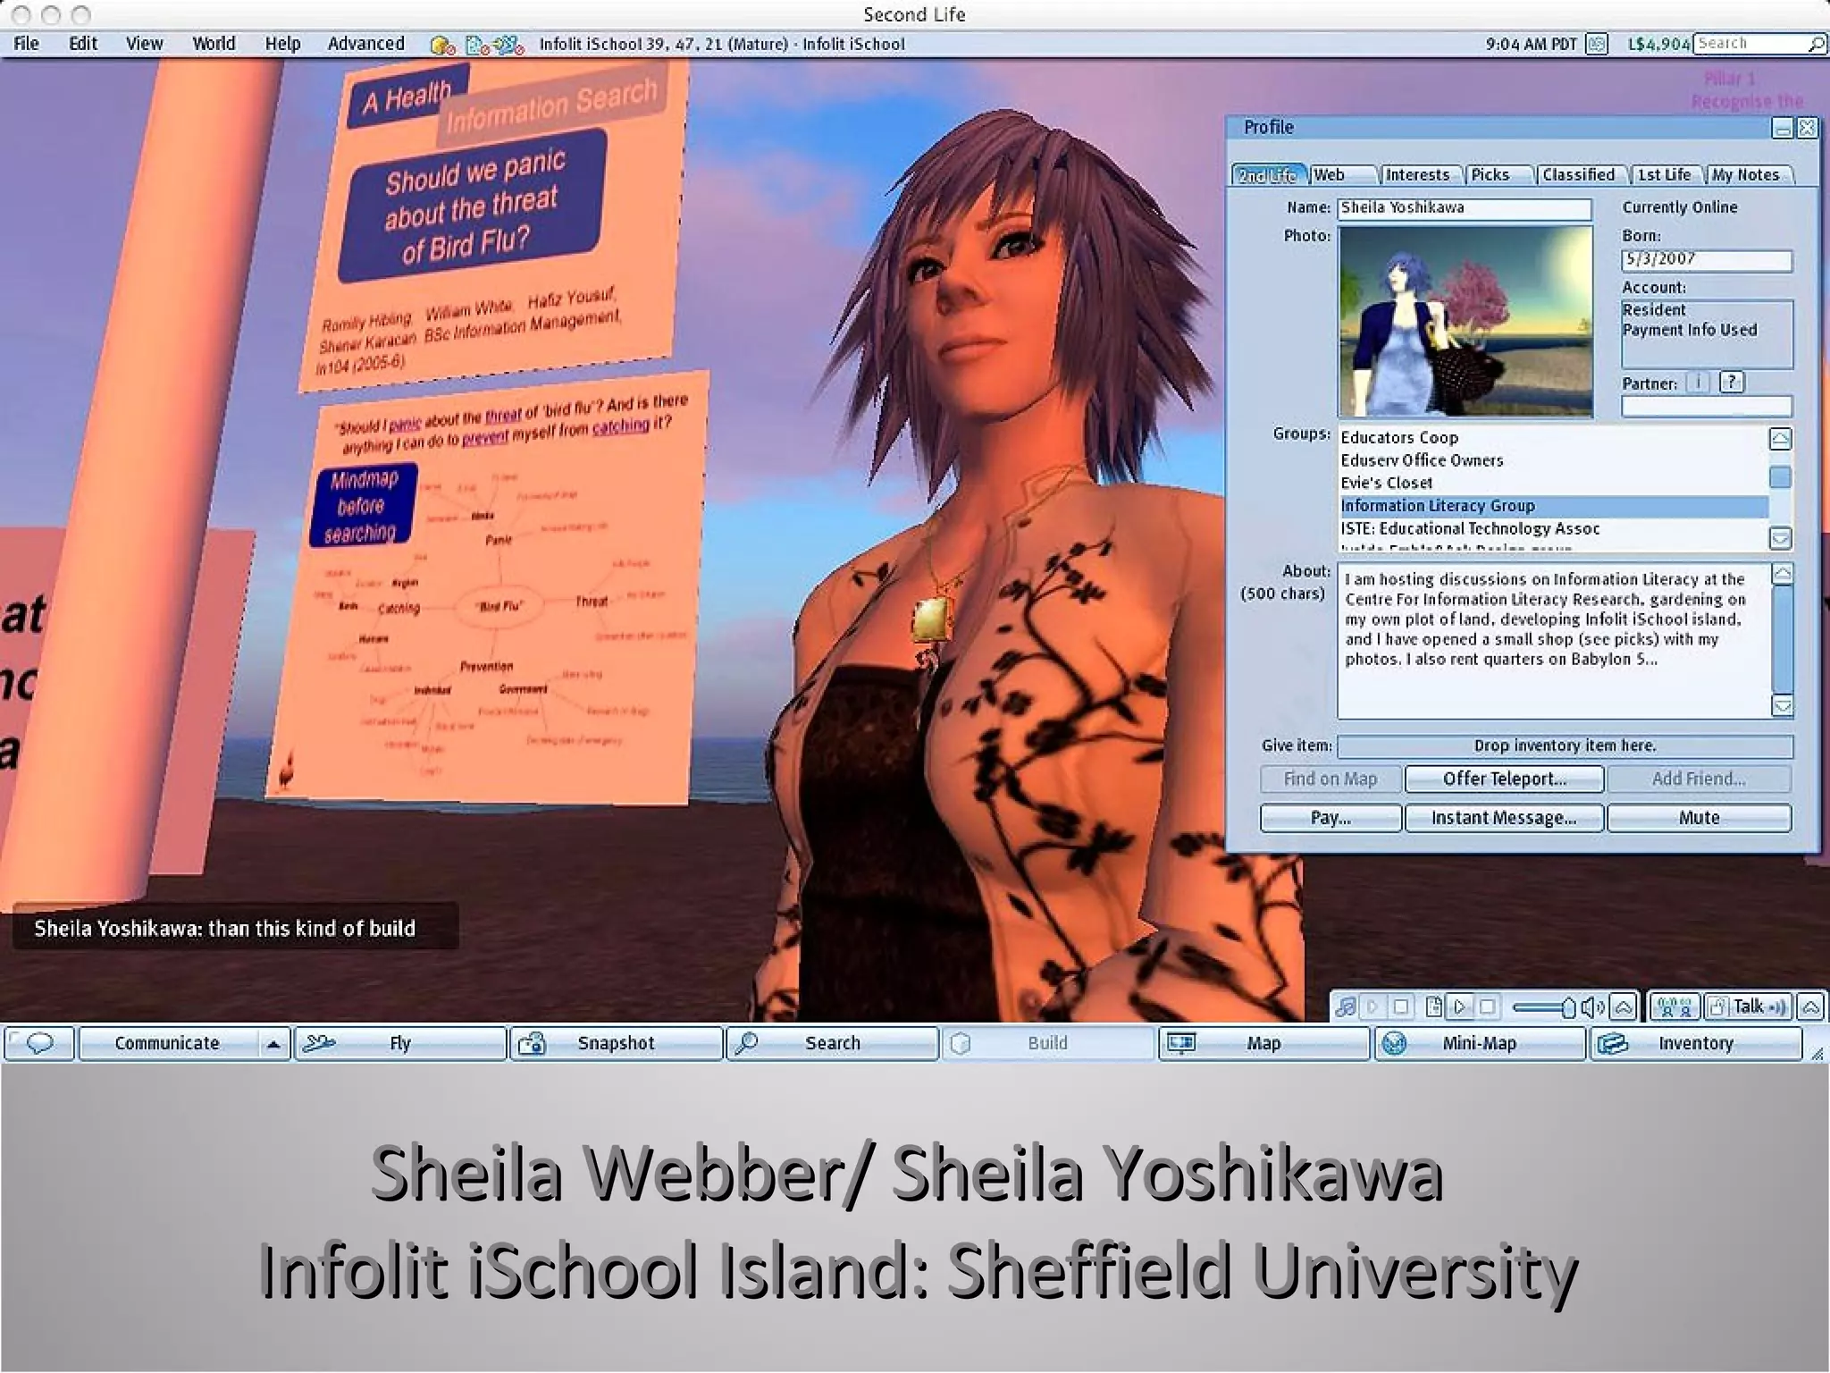Image resolution: width=1830 pixels, height=1373 pixels.
Task: Mute audio with the speaker icon
Action: click(1592, 1007)
